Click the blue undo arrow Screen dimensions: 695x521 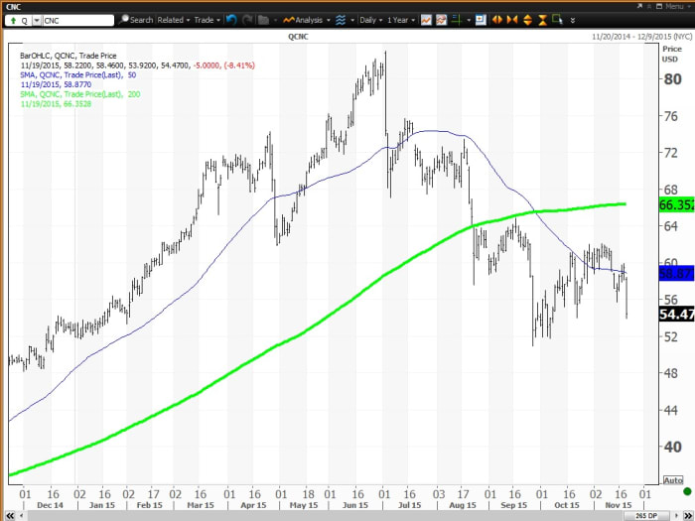click(x=231, y=20)
